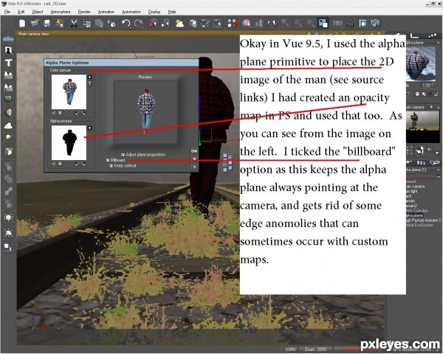Open the Automation menu
Screen dimensions: 443x354
point(131,12)
